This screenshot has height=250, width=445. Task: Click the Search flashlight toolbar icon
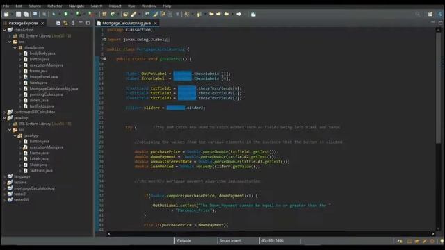pos(133,14)
